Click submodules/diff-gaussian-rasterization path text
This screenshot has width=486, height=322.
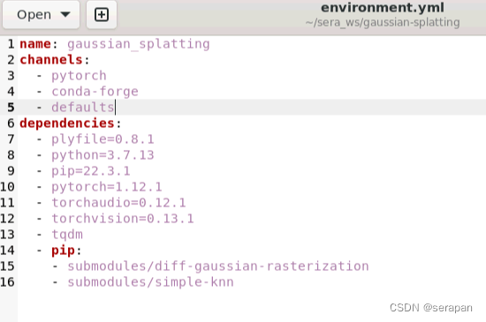tap(218, 266)
